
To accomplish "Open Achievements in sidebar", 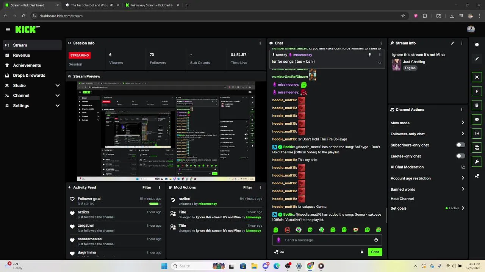I will click(32, 65).
